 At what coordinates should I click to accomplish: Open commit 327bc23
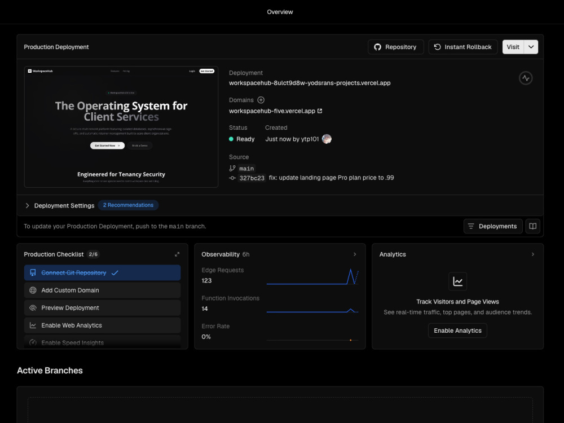click(252, 178)
